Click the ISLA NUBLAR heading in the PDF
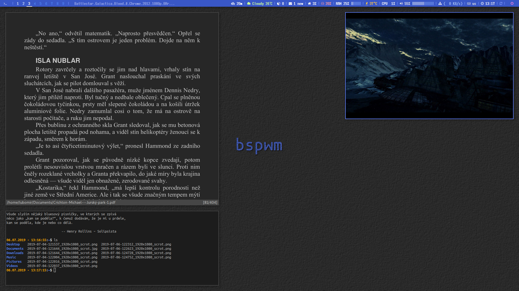Viewport: 519px width, 291px height. click(x=58, y=61)
